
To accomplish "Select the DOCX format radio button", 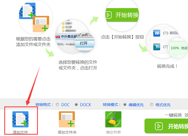I will 76,105.
